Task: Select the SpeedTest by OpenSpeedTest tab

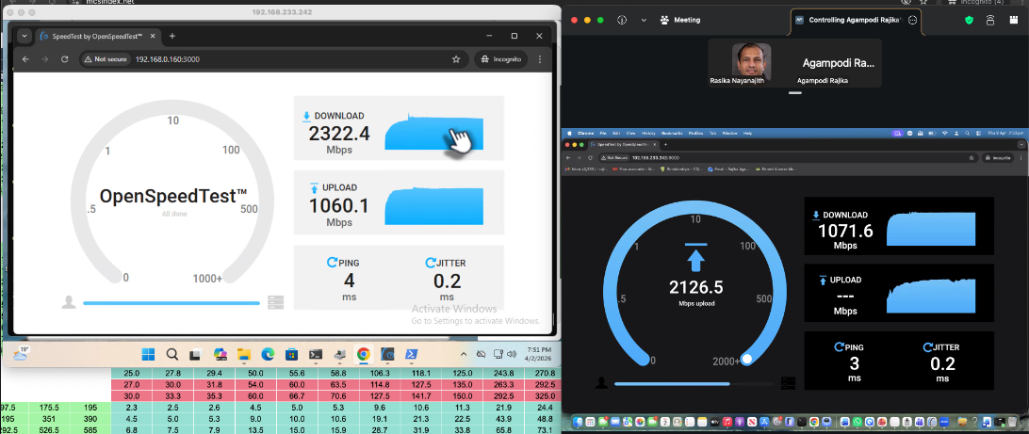Action: (92, 36)
